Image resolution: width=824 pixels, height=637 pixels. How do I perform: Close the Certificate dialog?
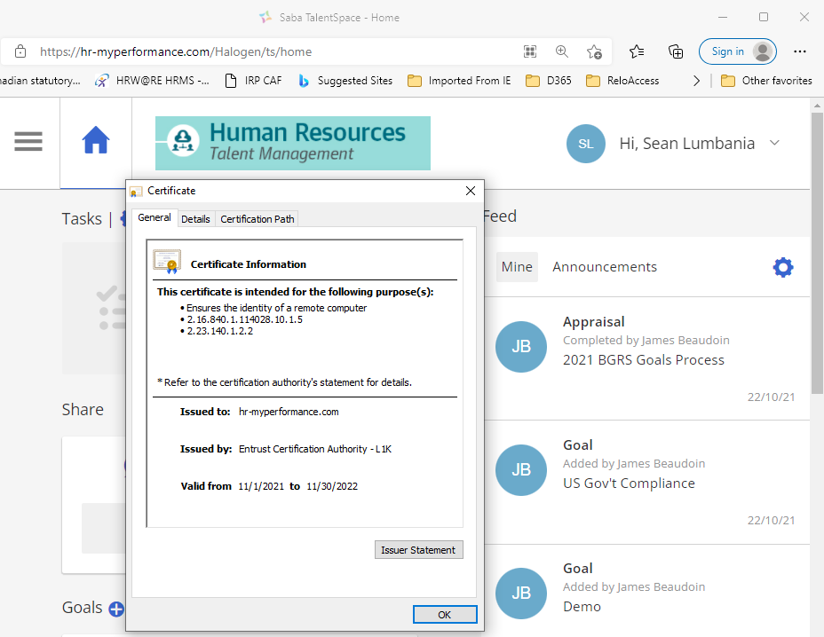point(471,191)
